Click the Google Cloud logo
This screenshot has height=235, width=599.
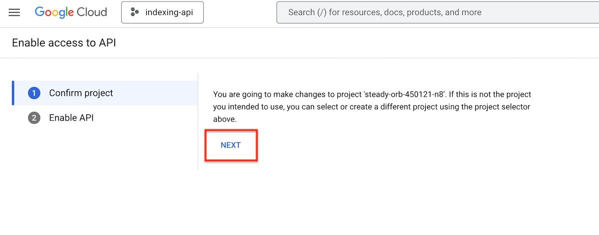[x=71, y=12]
